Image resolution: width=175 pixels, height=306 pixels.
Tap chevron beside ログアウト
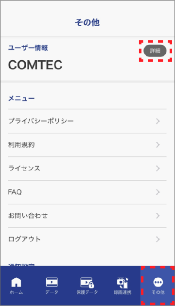click(158, 239)
